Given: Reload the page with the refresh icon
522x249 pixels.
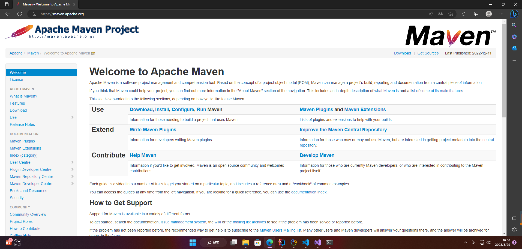Looking at the screenshot, I should tap(20, 14).
